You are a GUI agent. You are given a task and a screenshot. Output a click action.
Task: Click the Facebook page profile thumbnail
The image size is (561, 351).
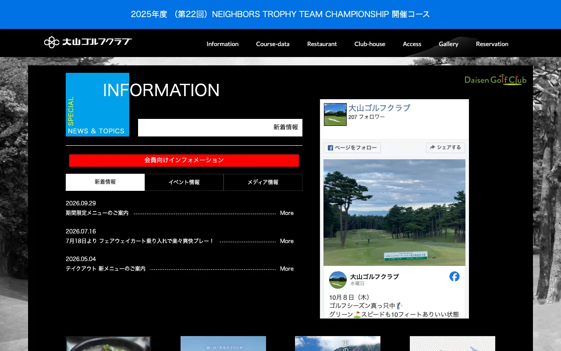(335, 115)
